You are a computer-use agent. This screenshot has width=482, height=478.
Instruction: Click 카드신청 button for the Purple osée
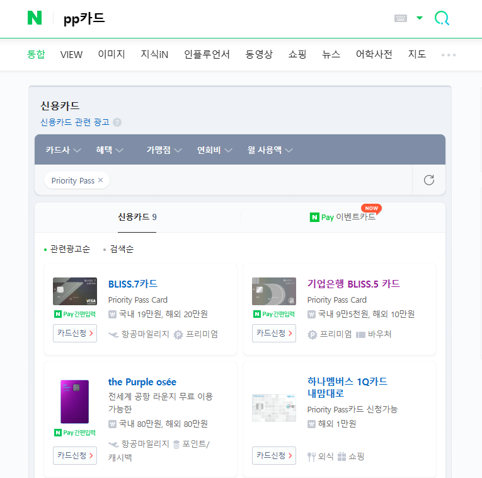[x=75, y=455]
